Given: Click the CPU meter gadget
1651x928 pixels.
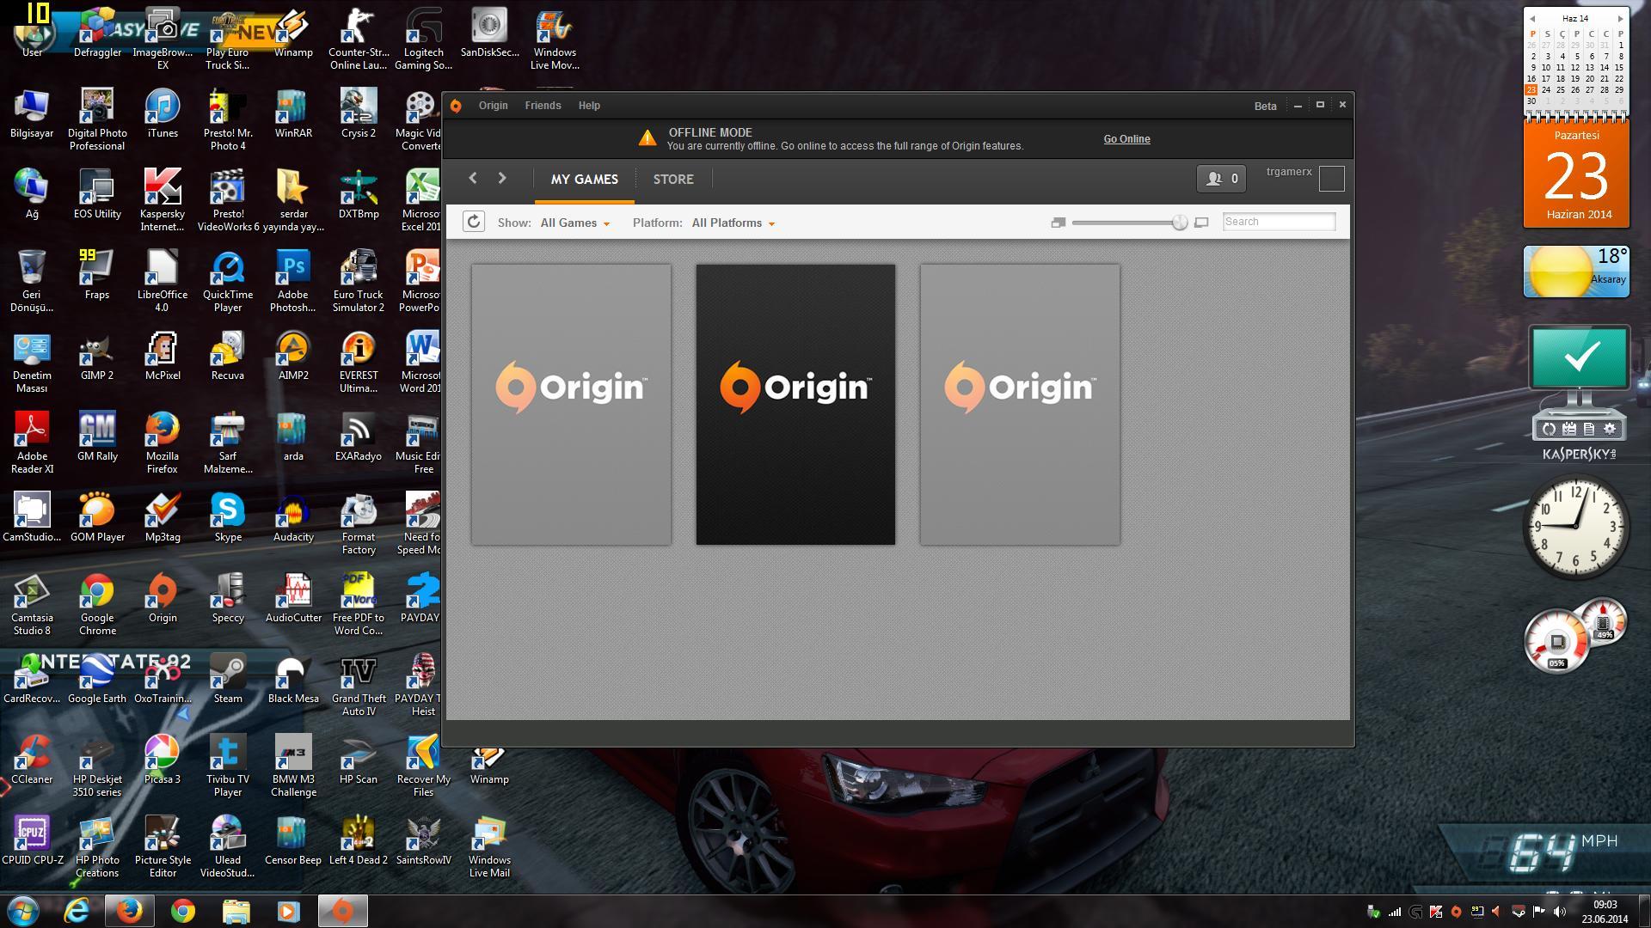Looking at the screenshot, I should coord(1557,642).
